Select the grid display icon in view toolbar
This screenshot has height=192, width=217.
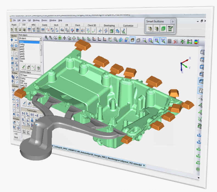click(170, 41)
